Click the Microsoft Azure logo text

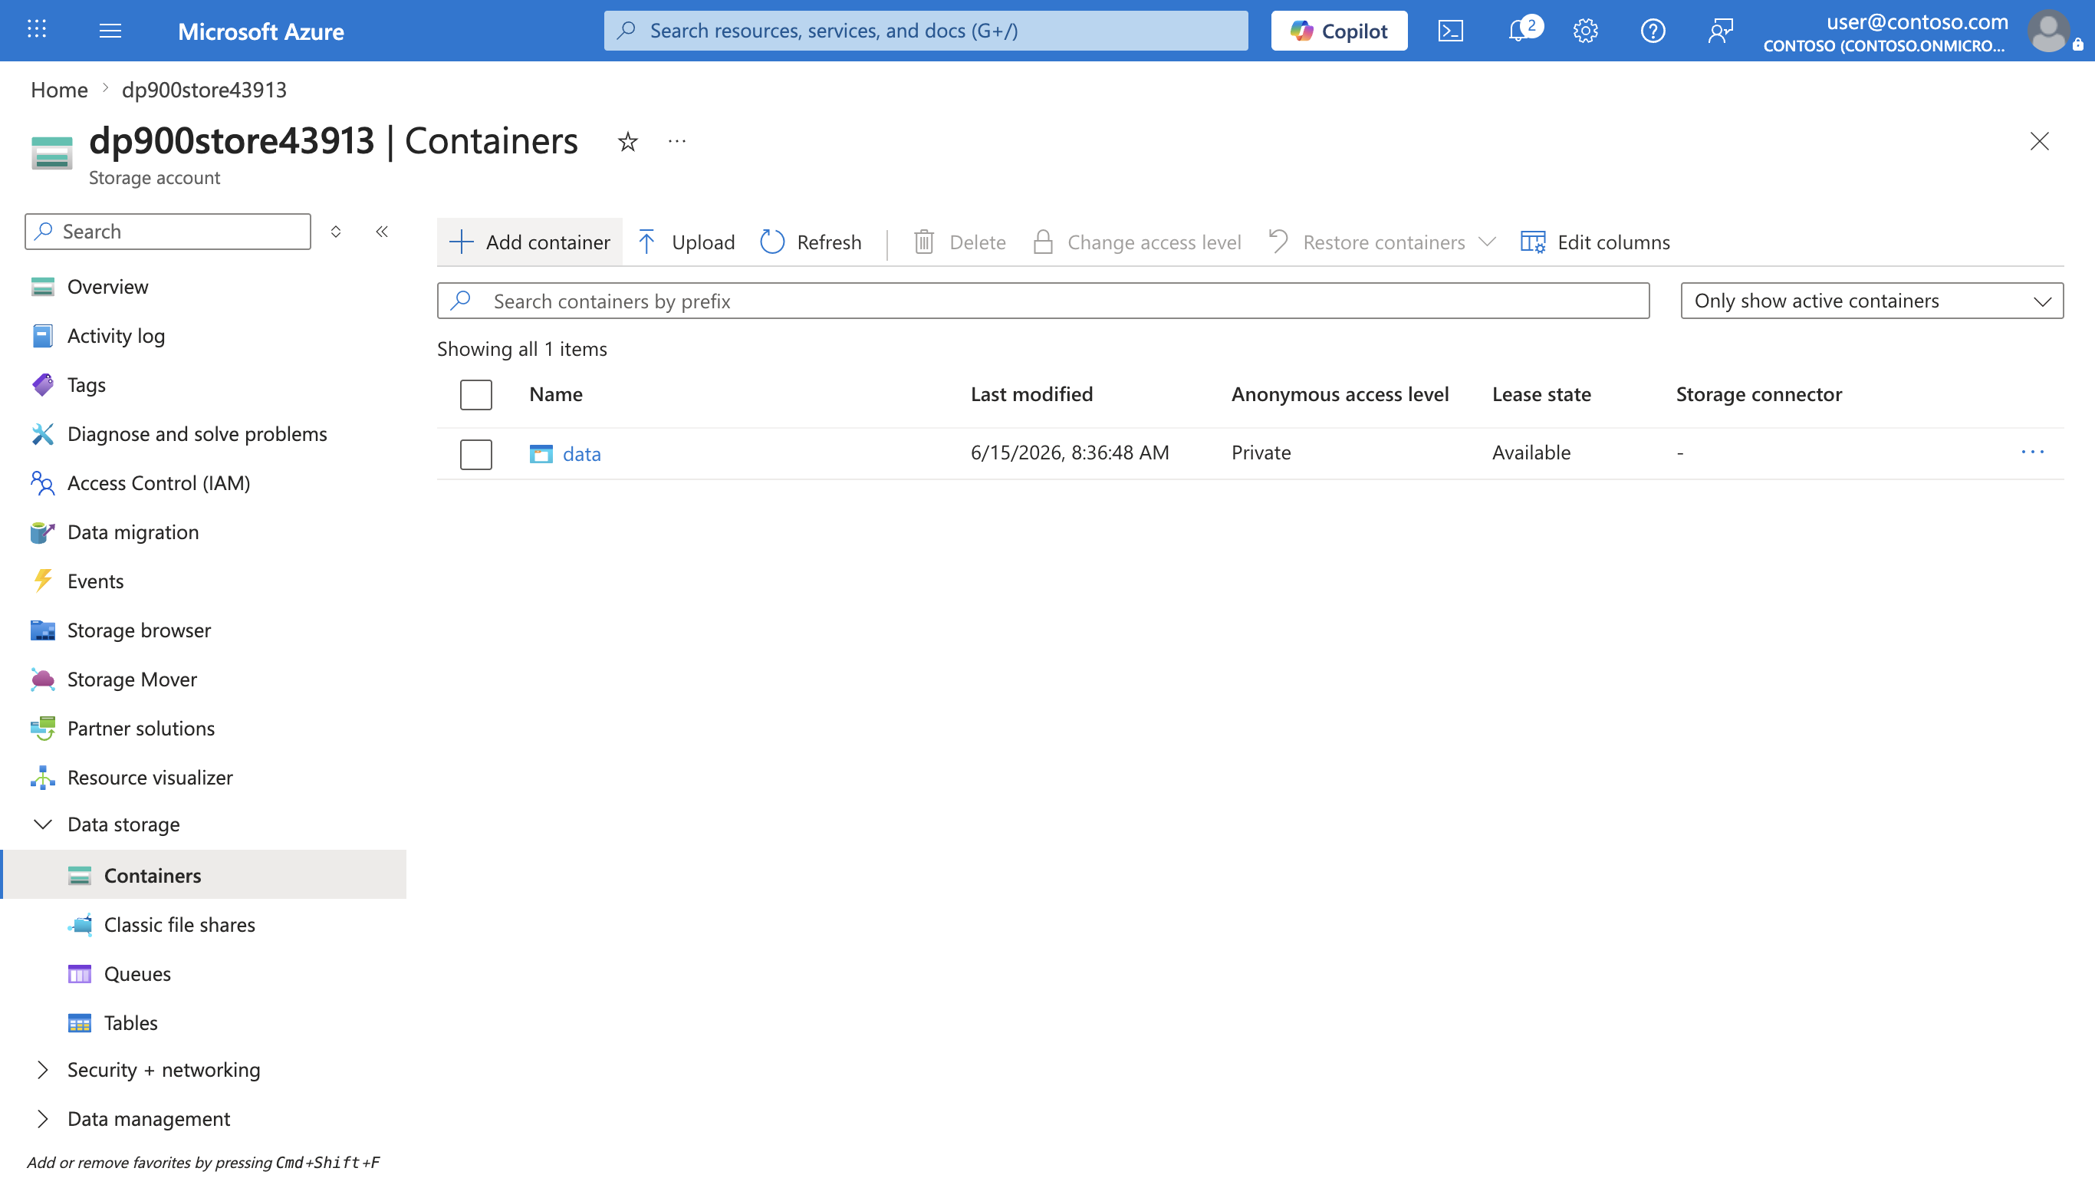tap(261, 31)
